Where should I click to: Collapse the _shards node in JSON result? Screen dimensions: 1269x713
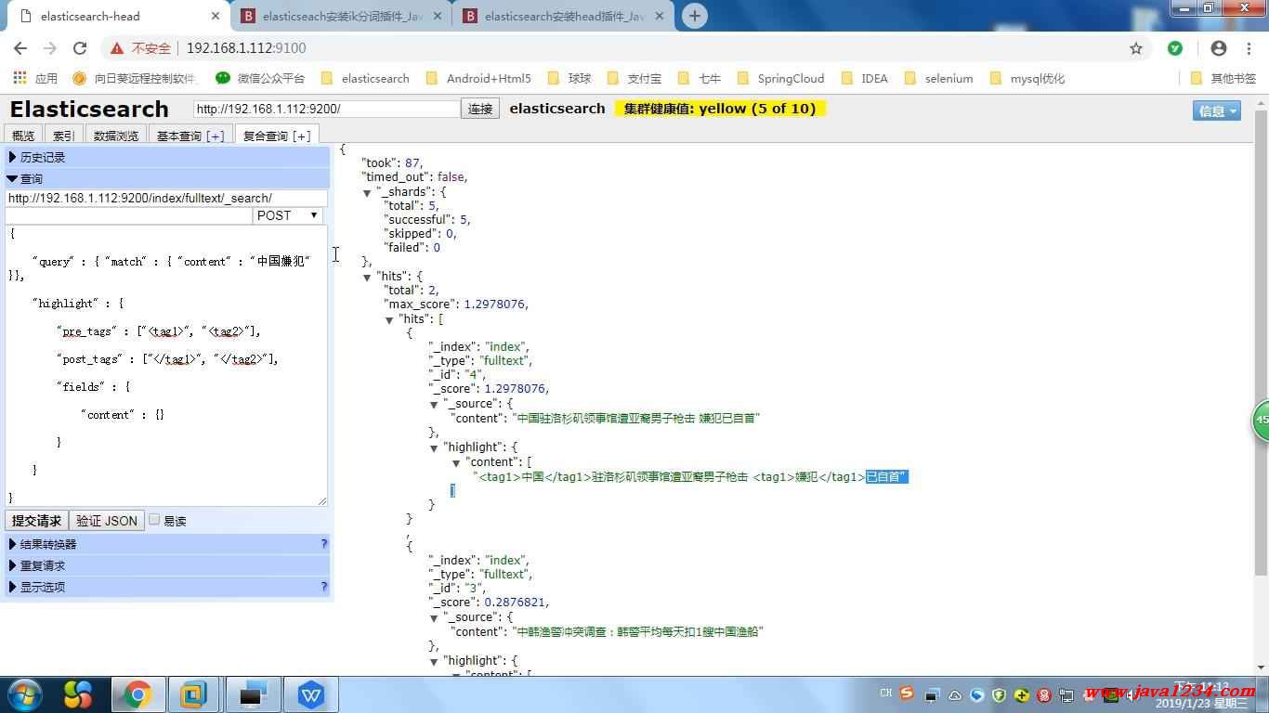(368, 193)
